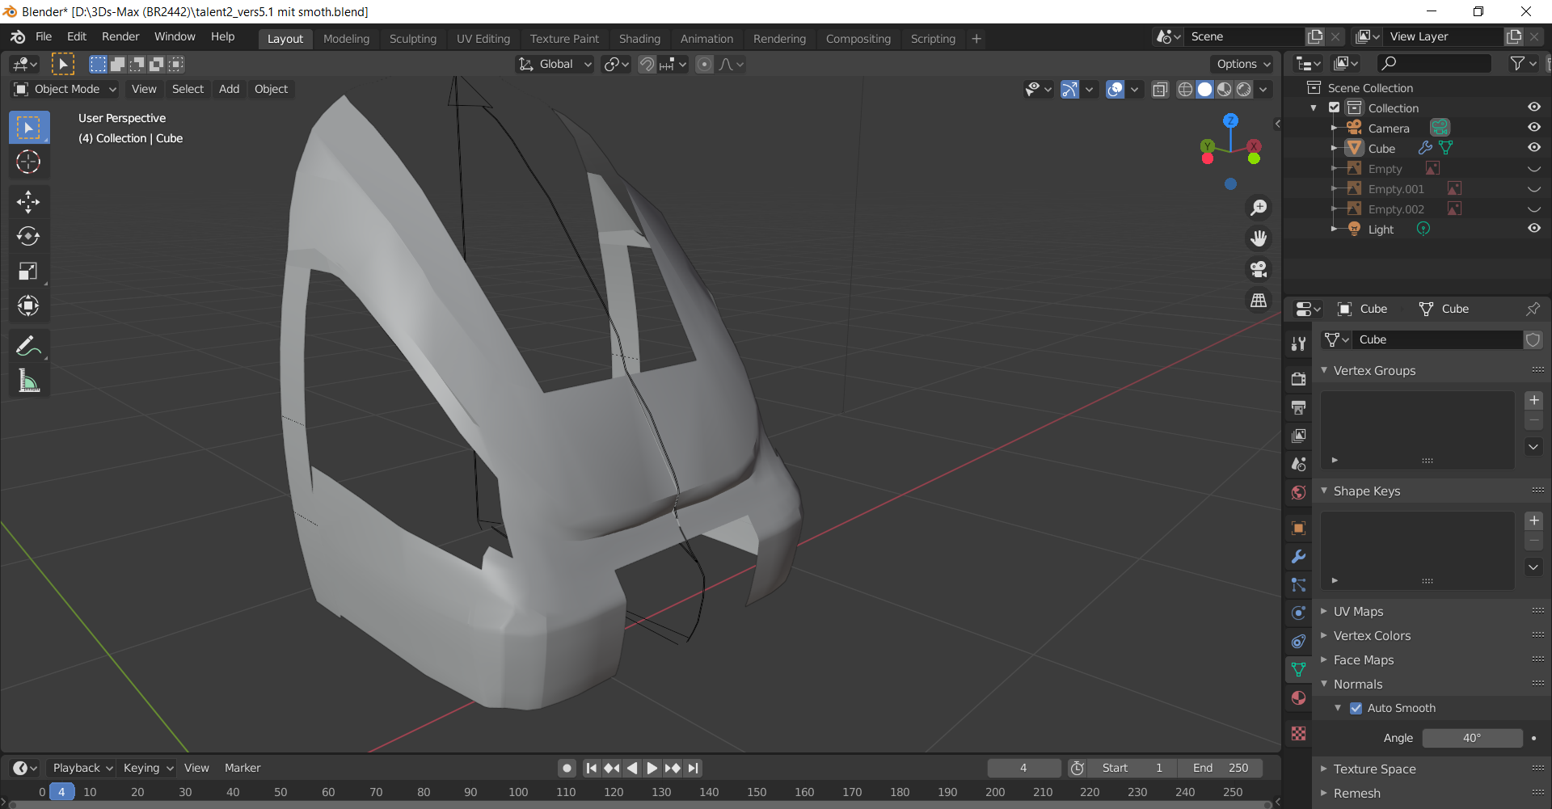Open the Global transform orientation dropdown

556,64
